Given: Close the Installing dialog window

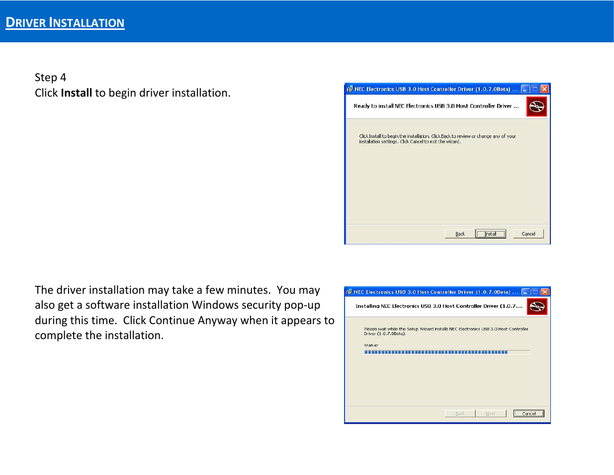Looking at the screenshot, I should (x=545, y=292).
